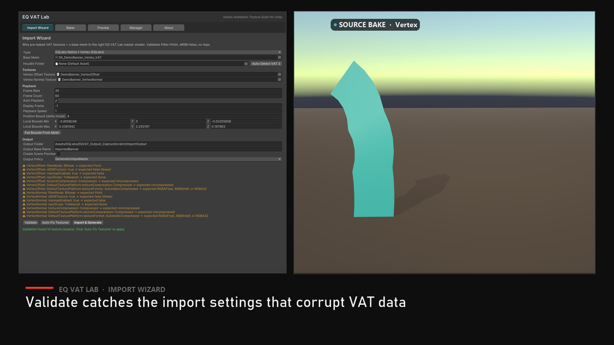Image resolution: width=614 pixels, height=345 pixels.
Task: Open the Type dropdown
Action: click(168, 52)
